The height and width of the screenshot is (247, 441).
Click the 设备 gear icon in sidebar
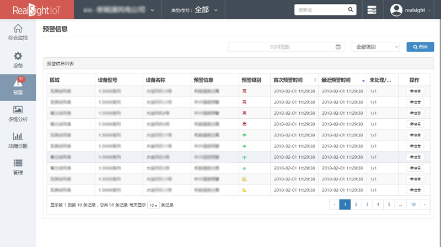point(18,56)
